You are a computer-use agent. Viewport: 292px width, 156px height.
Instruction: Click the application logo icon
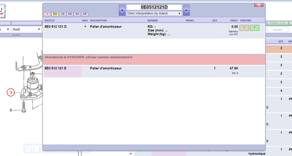[x=3, y=11]
